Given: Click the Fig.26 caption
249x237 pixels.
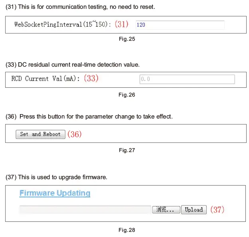Looking at the screenshot, I should coord(127,95).
